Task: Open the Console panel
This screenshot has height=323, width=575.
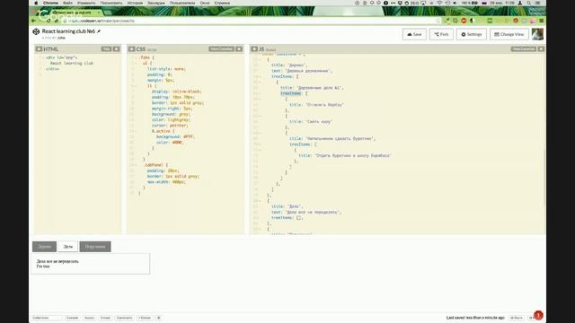Action: (x=72, y=318)
